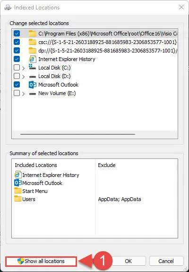Image resolution: width=189 pixels, height=272 pixels.
Task: Expand the New Volume (E:) node
Action: [x=24, y=94]
